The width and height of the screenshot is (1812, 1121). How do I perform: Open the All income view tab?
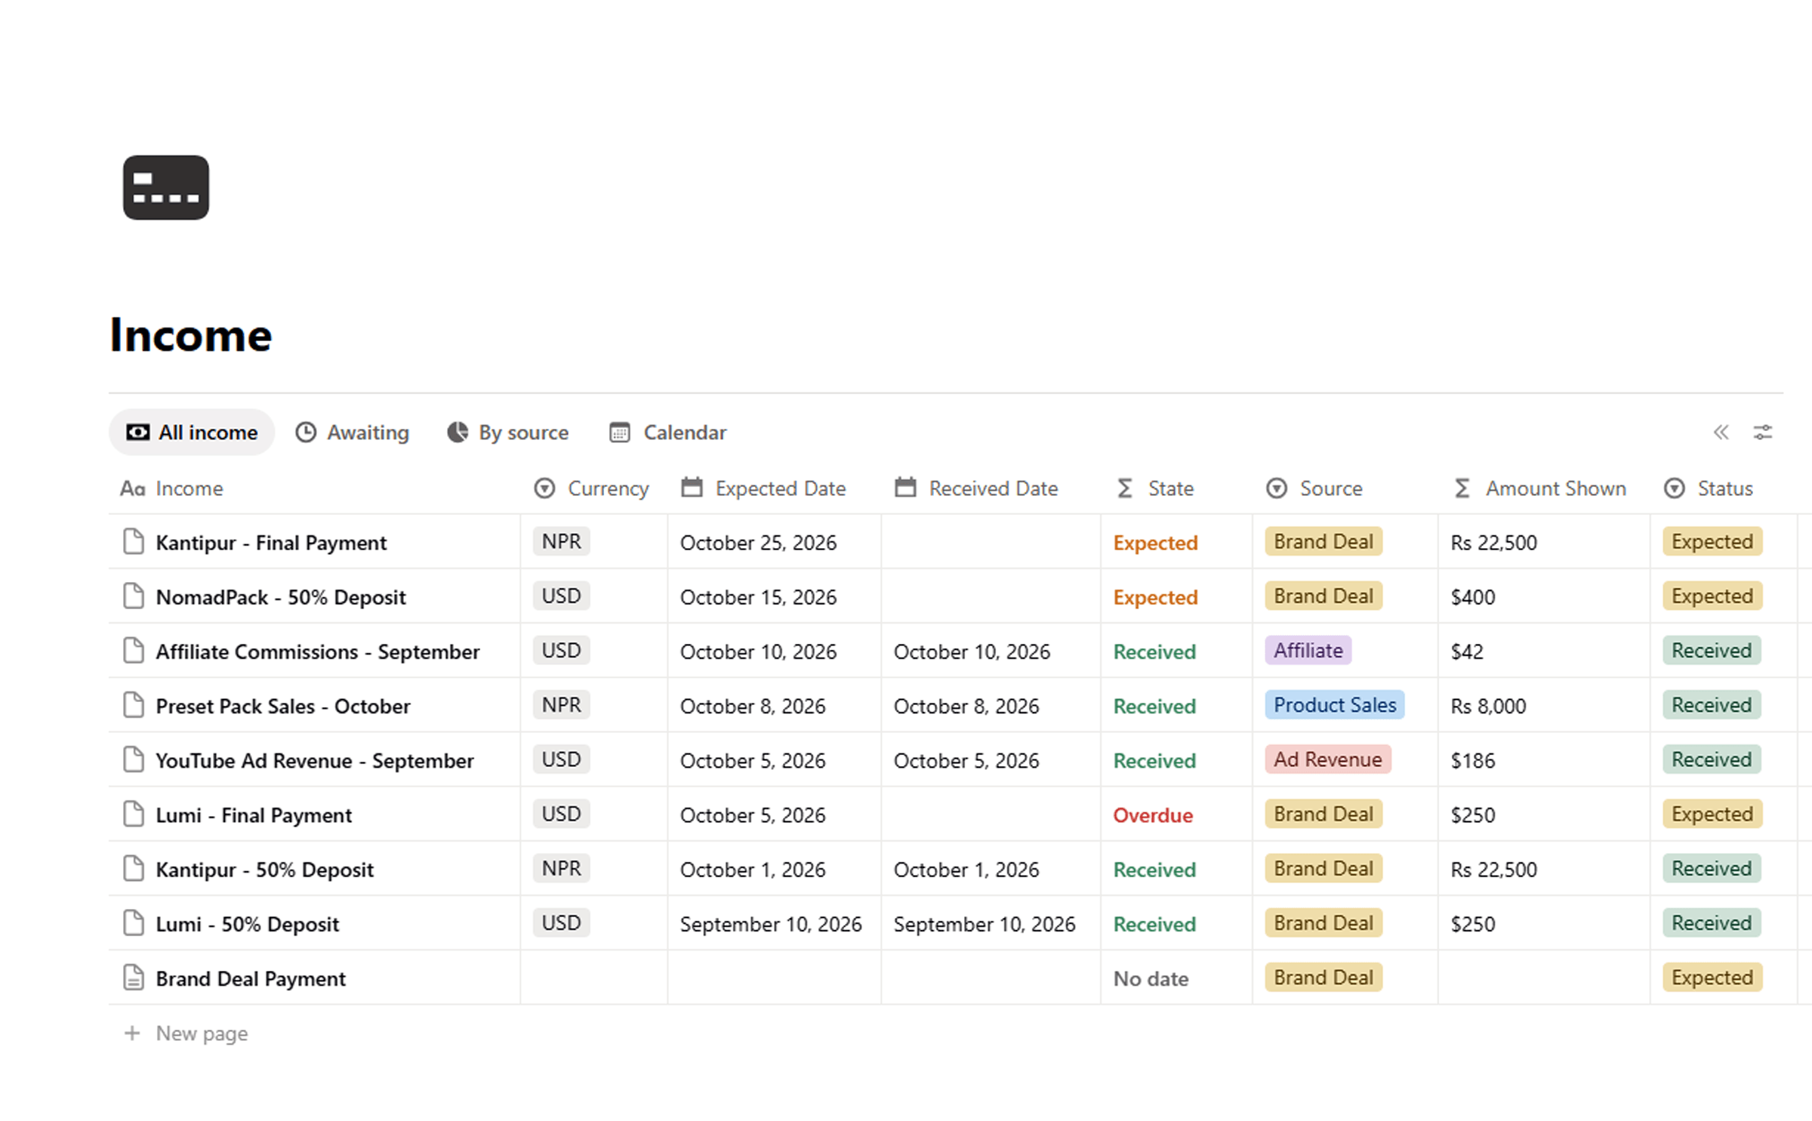pyautogui.click(x=192, y=432)
